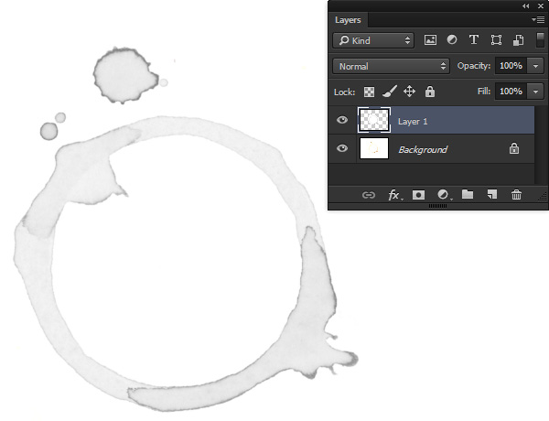Open the Normal blending mode dropdown
The height and width of the screenshot is (421, 549).
pos(391,66)
